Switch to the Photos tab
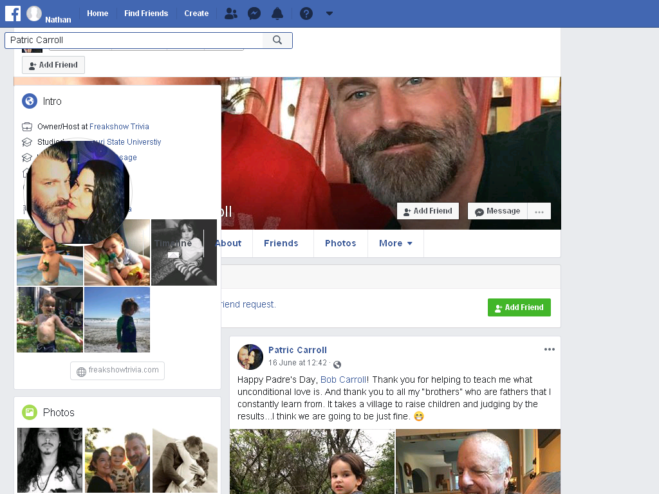The image size is (659, 494). click(340, 243)
